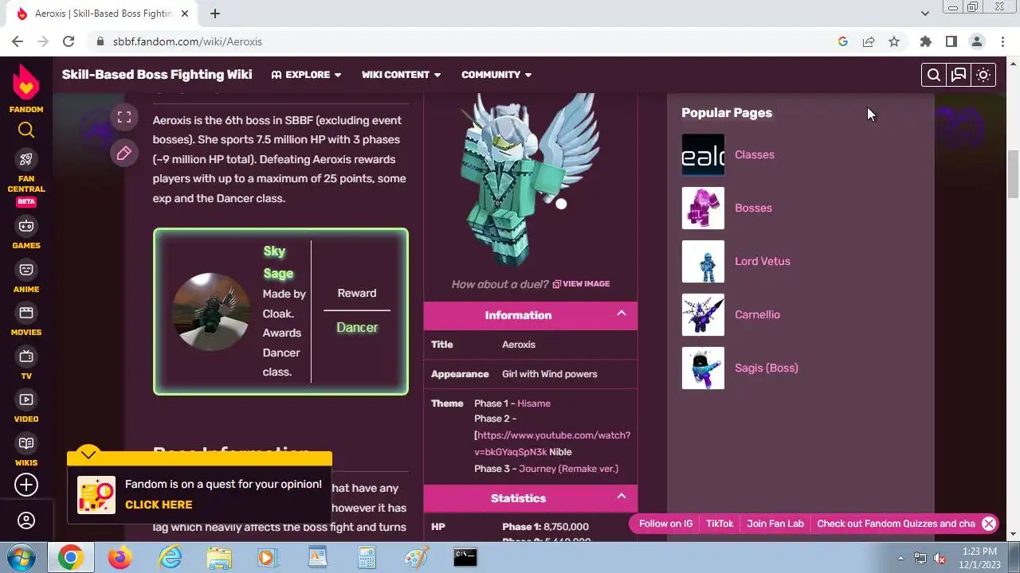The image size is (1020, 573).
Task: Open the Carnellio page link
Action: [x=757, y=314]
